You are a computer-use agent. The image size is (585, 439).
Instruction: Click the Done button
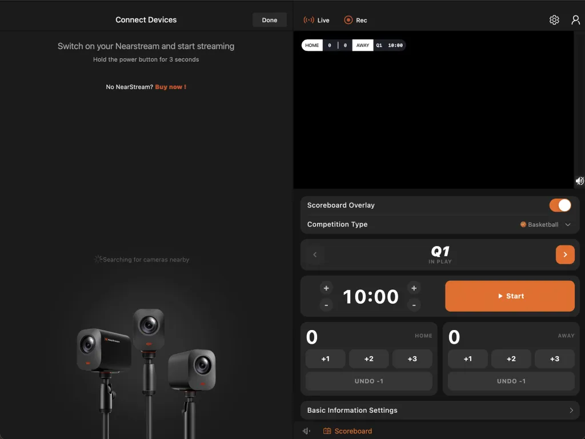[269, 19]
